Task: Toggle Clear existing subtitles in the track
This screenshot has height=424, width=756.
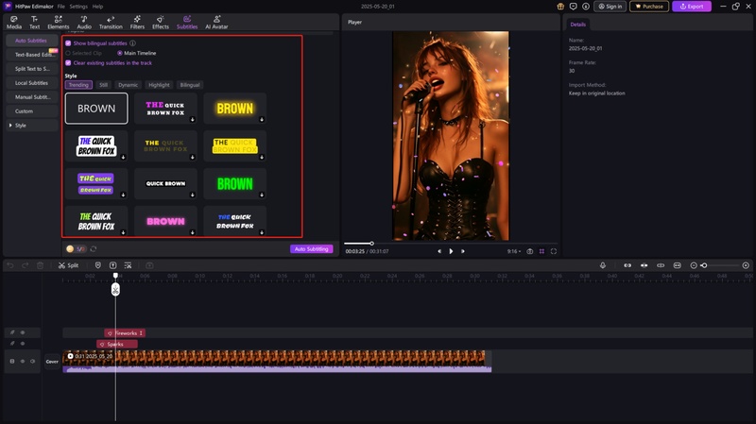Action: point(68,63)
